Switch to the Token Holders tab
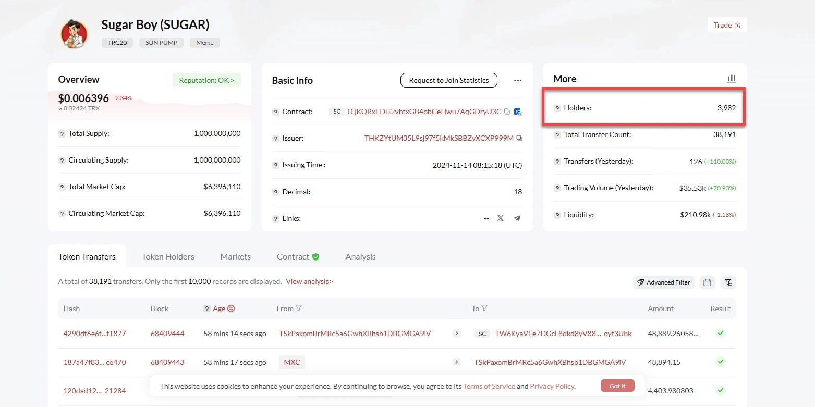815x407 pixels. point(168,256)
